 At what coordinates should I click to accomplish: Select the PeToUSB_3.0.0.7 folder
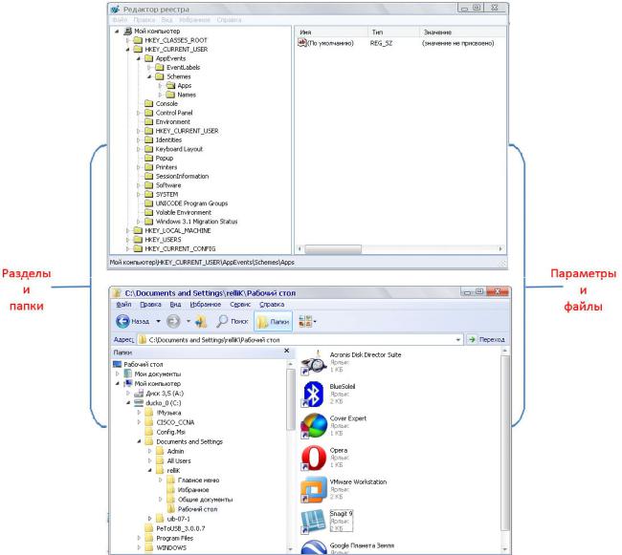pyautogui.click(x=181, y=528)
